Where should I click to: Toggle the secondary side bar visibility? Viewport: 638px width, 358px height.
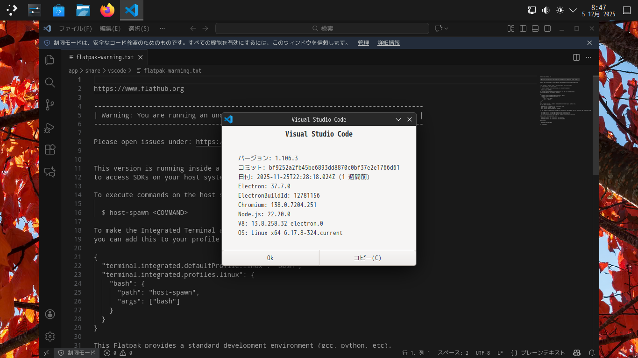[547, 28]
